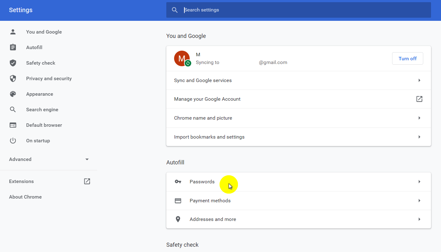Select the Passwords key icon
The width and height of the screenshot is (441, 252).
178,181
